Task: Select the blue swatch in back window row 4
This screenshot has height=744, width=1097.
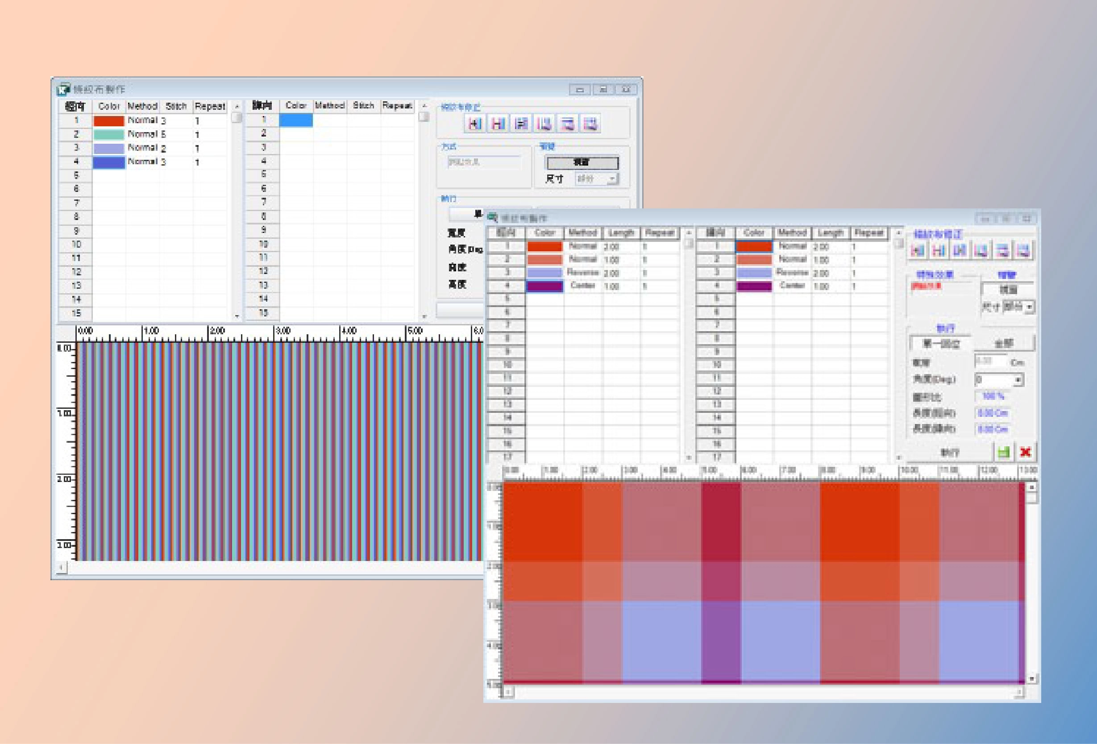Action: 108,162
